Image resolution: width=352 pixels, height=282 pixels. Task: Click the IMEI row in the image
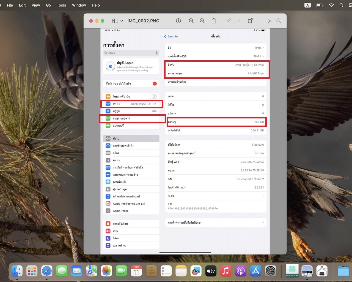tap(216, 179)
